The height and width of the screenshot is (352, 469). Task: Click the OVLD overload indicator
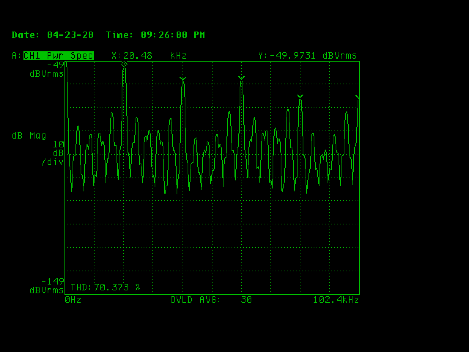point(181,300)
